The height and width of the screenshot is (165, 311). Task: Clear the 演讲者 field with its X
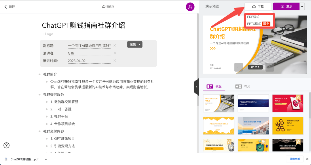click(115, 53)
